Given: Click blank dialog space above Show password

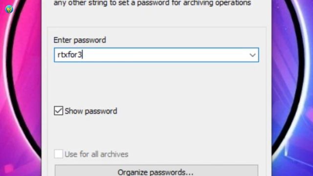Looking at the screenshot, I should click(156, 84).
